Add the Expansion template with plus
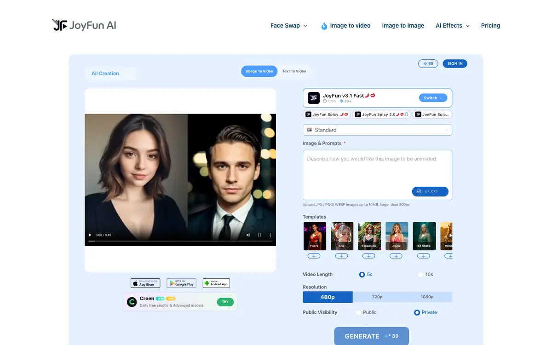Image resolution: width=552 pixels, height=345 pixels. point(368,256)
